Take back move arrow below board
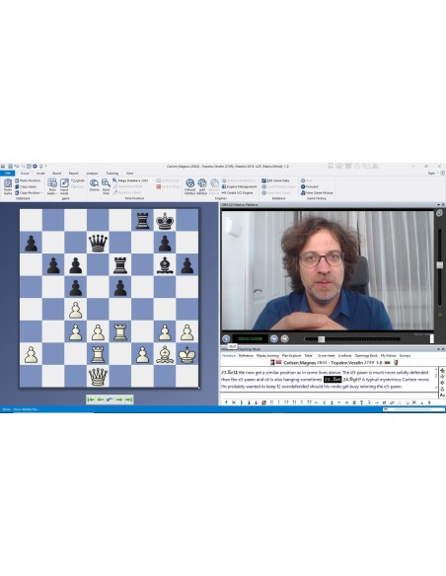The height and width of the screenshot is (576, 446). (110, 399)
